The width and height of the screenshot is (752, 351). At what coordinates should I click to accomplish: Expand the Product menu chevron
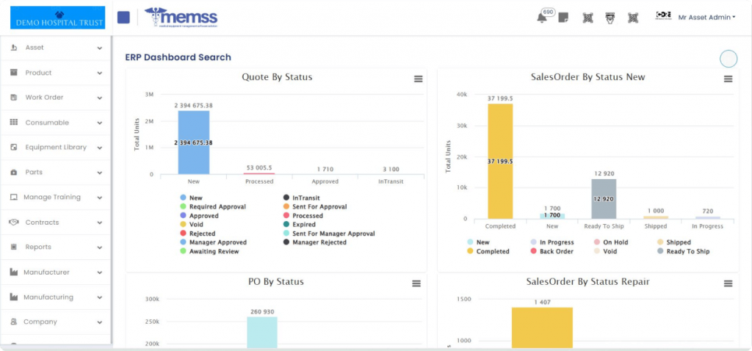(99, 73)
